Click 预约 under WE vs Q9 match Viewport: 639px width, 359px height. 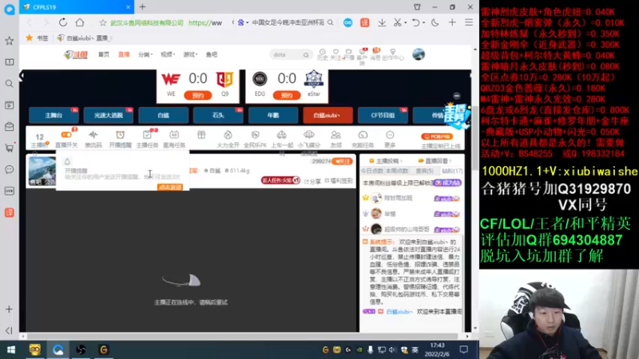pos(197,96)
